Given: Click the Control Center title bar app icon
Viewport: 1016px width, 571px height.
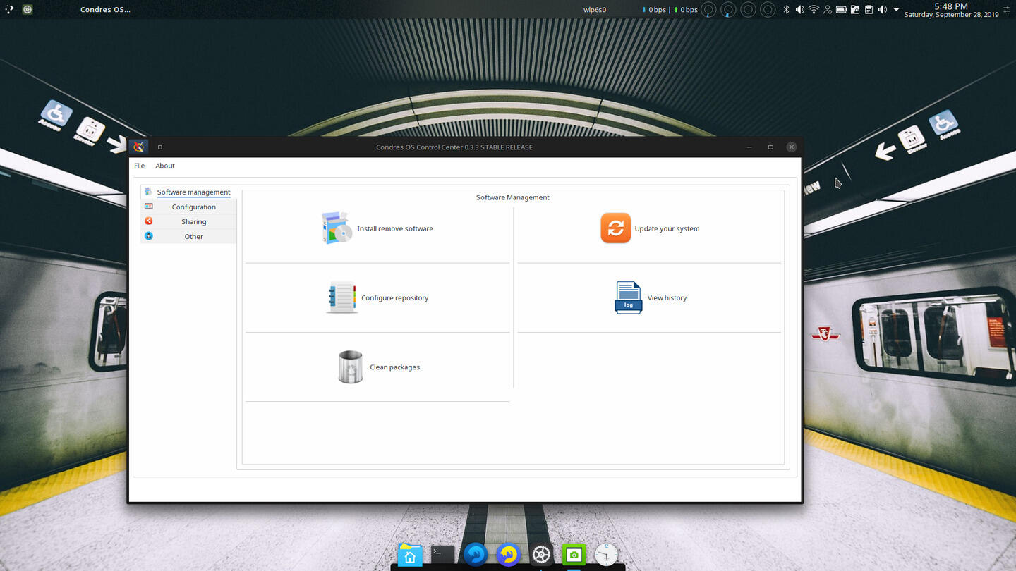Looking at the screenshot, I should [x=139, y=147].
